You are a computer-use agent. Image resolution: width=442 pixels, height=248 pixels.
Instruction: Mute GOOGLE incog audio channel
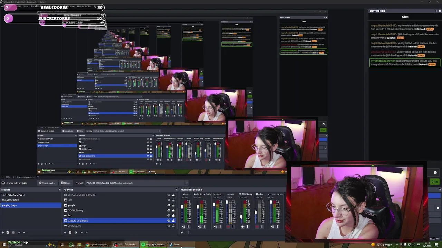(243, 227)
